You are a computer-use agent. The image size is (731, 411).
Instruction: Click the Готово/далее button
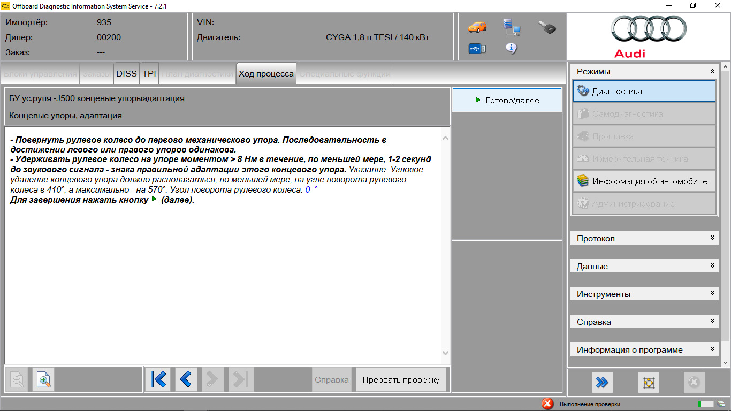tap(507, 100)
